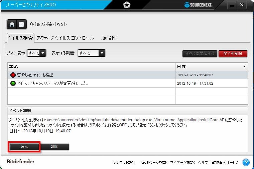Image resolution: width=254 pixels, height=169 pixels.
Task: Toggle sort arrow on 日付 column
Action: 244,67
